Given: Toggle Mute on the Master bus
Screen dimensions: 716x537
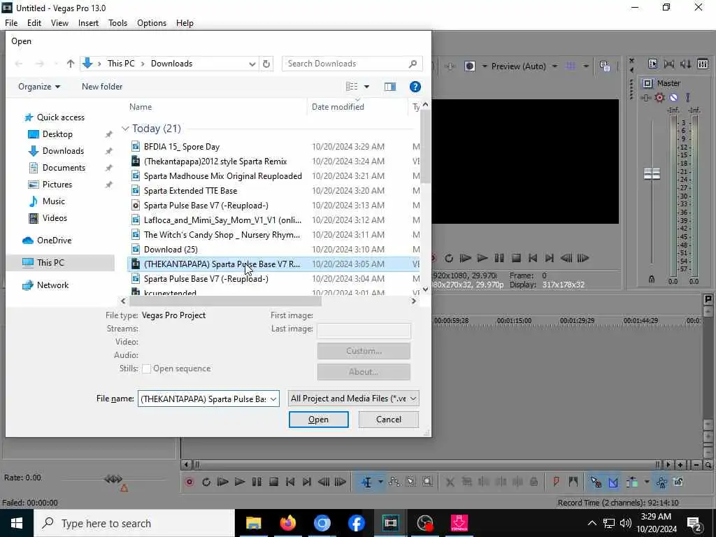Looking at the screenshot, I should pos(673,97).
